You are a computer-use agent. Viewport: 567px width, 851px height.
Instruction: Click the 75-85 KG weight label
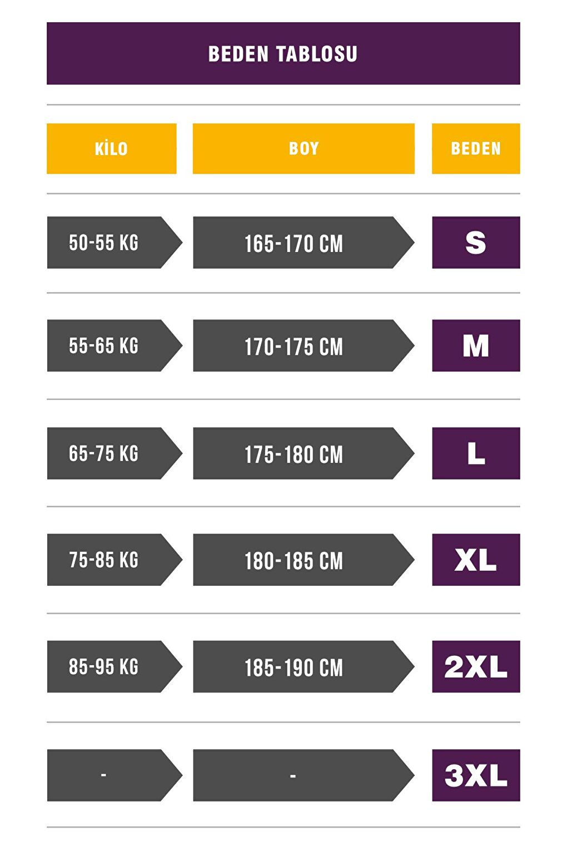104,560
